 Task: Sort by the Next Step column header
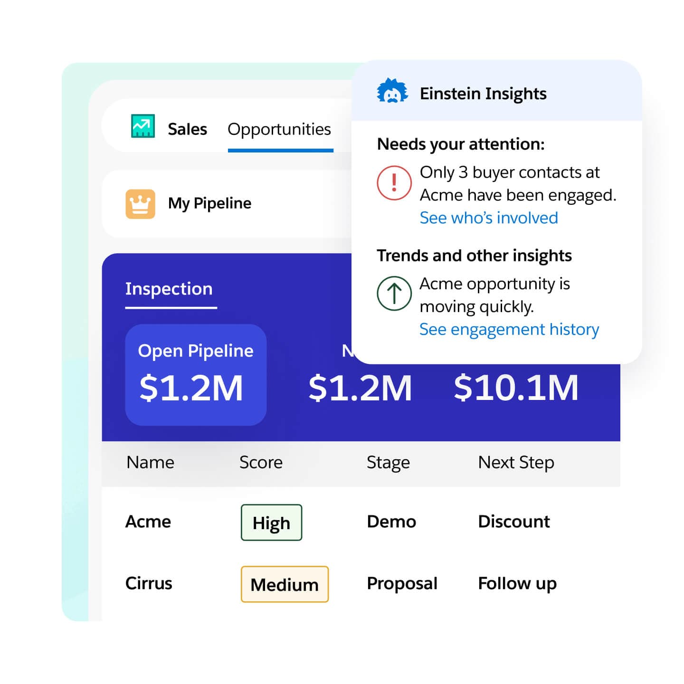click(x=516, y=463)
